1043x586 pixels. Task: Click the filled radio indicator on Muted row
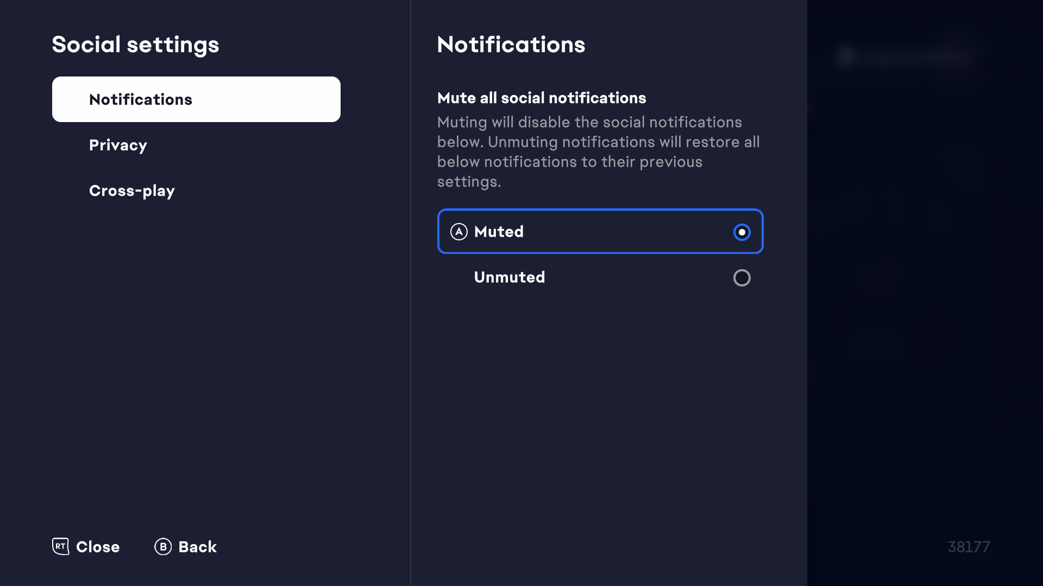[742, 232]
